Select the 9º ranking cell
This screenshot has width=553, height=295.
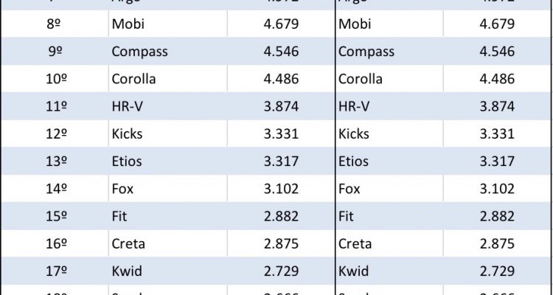[53, 52]
